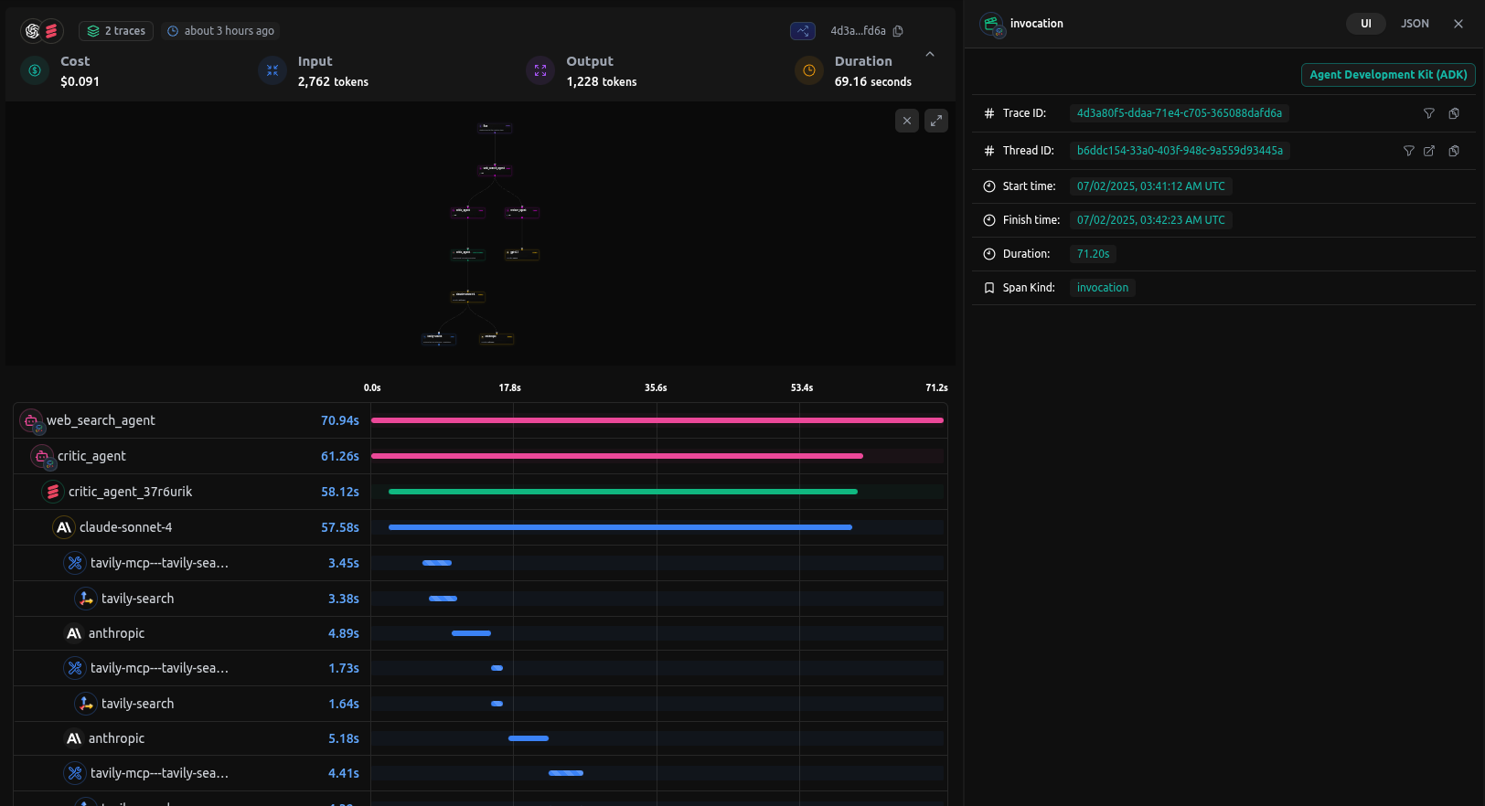Select the critic_agent span row

91,456
